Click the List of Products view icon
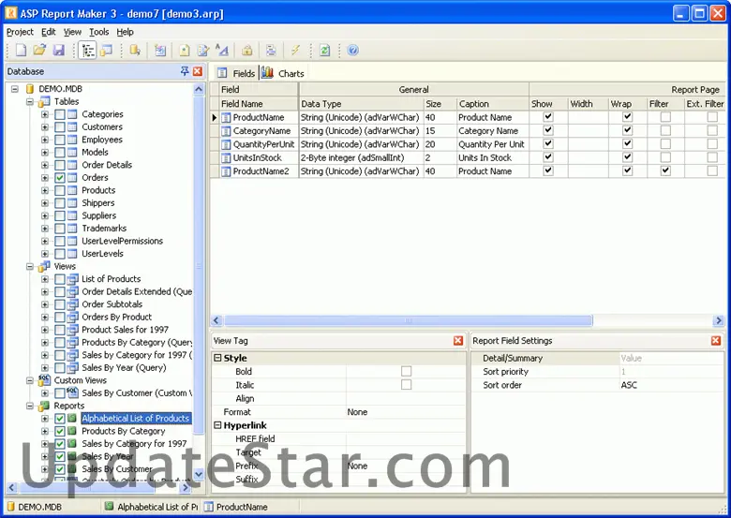The height and width of the screenshot is (518, 731). [x=72, y=279]
